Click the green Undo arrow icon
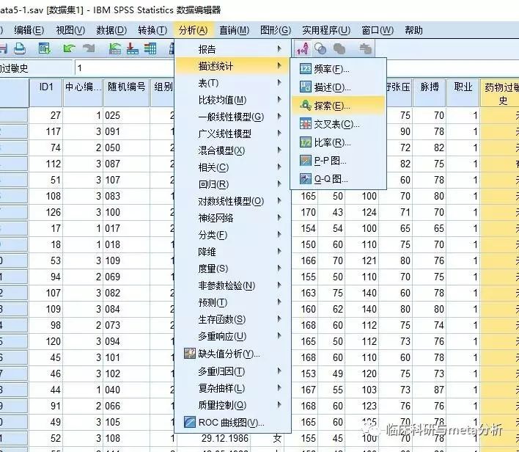This screenshot has height=452, width=519. tap(69, 48)
